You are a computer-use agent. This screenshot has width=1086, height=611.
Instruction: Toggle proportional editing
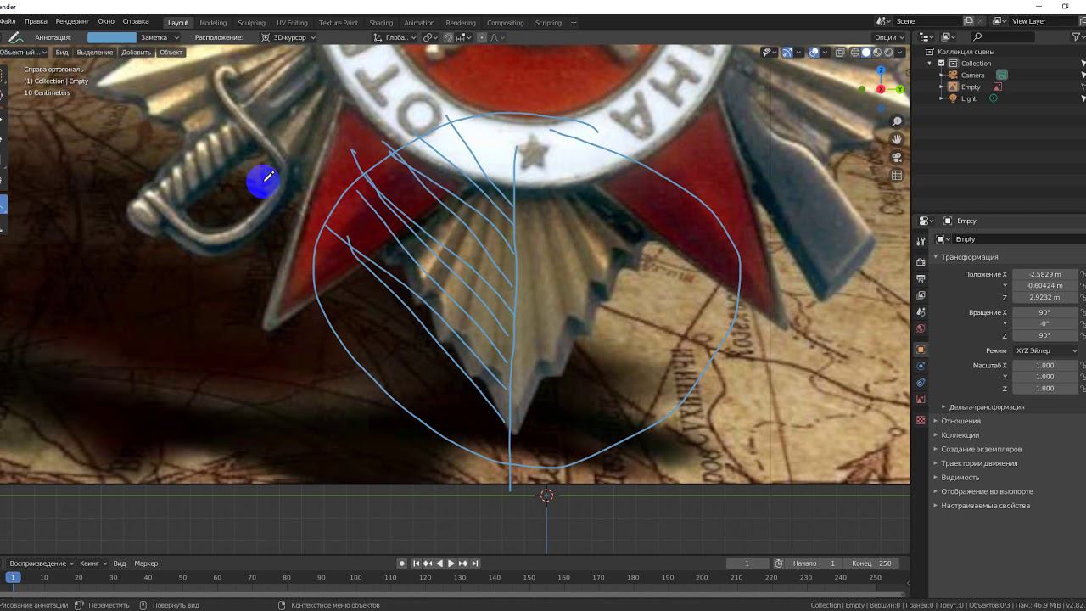pos(482,37)
